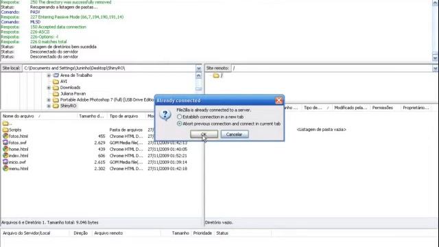This screenshot has height=247, width=439.
Task: Expand the ShinyRO folder node
Action: coord(49,106)
